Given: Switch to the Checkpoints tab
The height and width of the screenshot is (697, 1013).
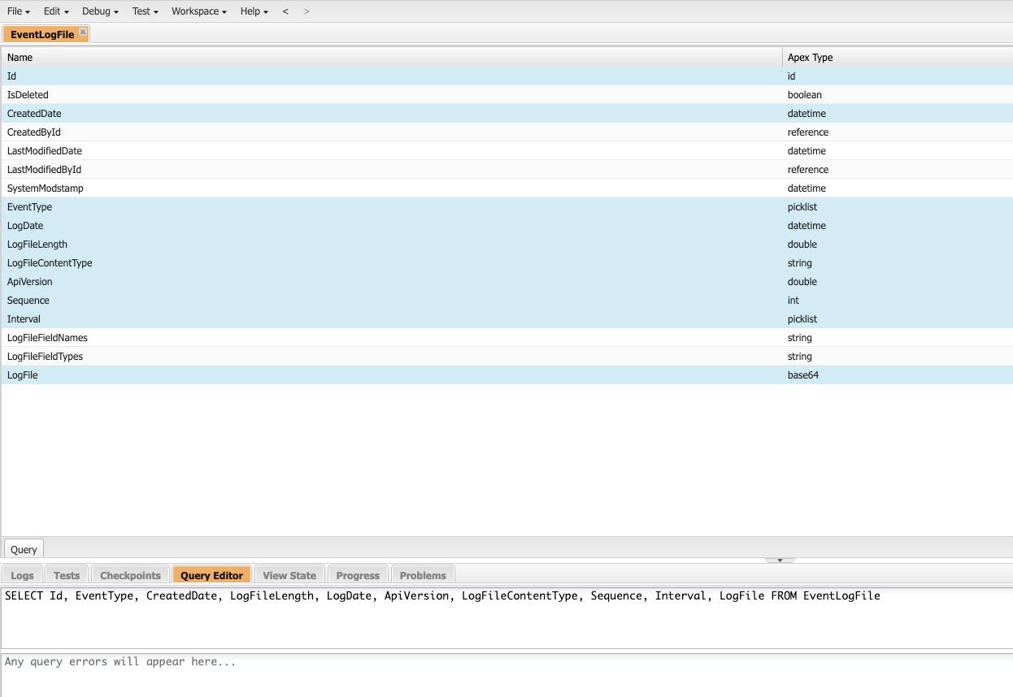Looking at the screenshot, I should 130,575.
